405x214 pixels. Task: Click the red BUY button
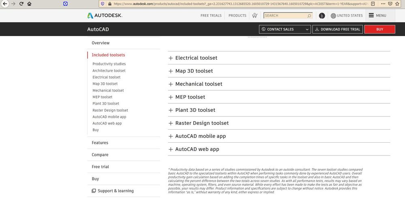tap(380, 29)
